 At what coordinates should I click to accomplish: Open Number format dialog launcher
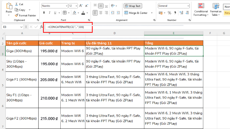click(x=189, y=20)
